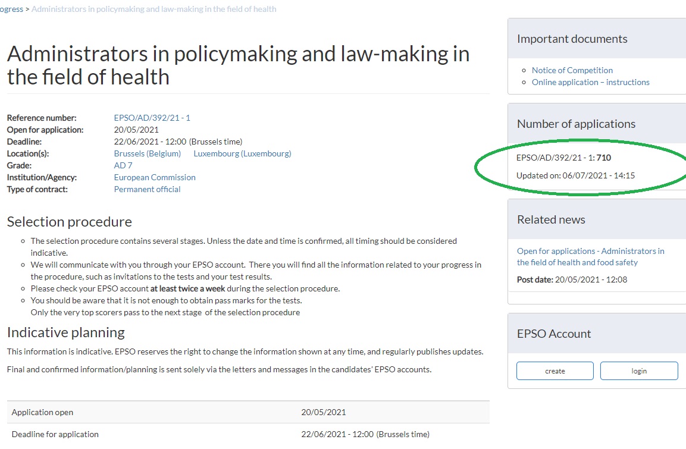Click the Important documents panel heading
Image resolution: width=686 pixels, height=449 pixels.
pos(572,39)
